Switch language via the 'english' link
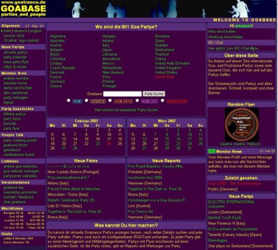 point(36,31)
